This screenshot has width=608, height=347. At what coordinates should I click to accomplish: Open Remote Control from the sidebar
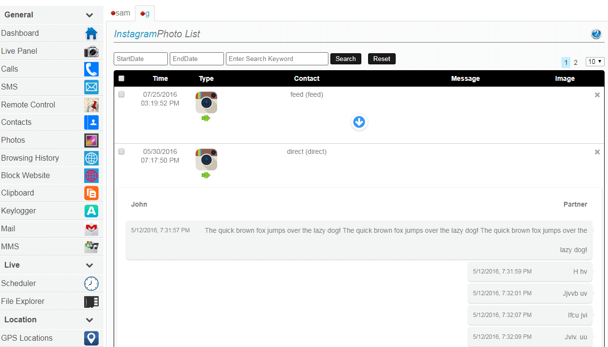(x=28, y=105)
